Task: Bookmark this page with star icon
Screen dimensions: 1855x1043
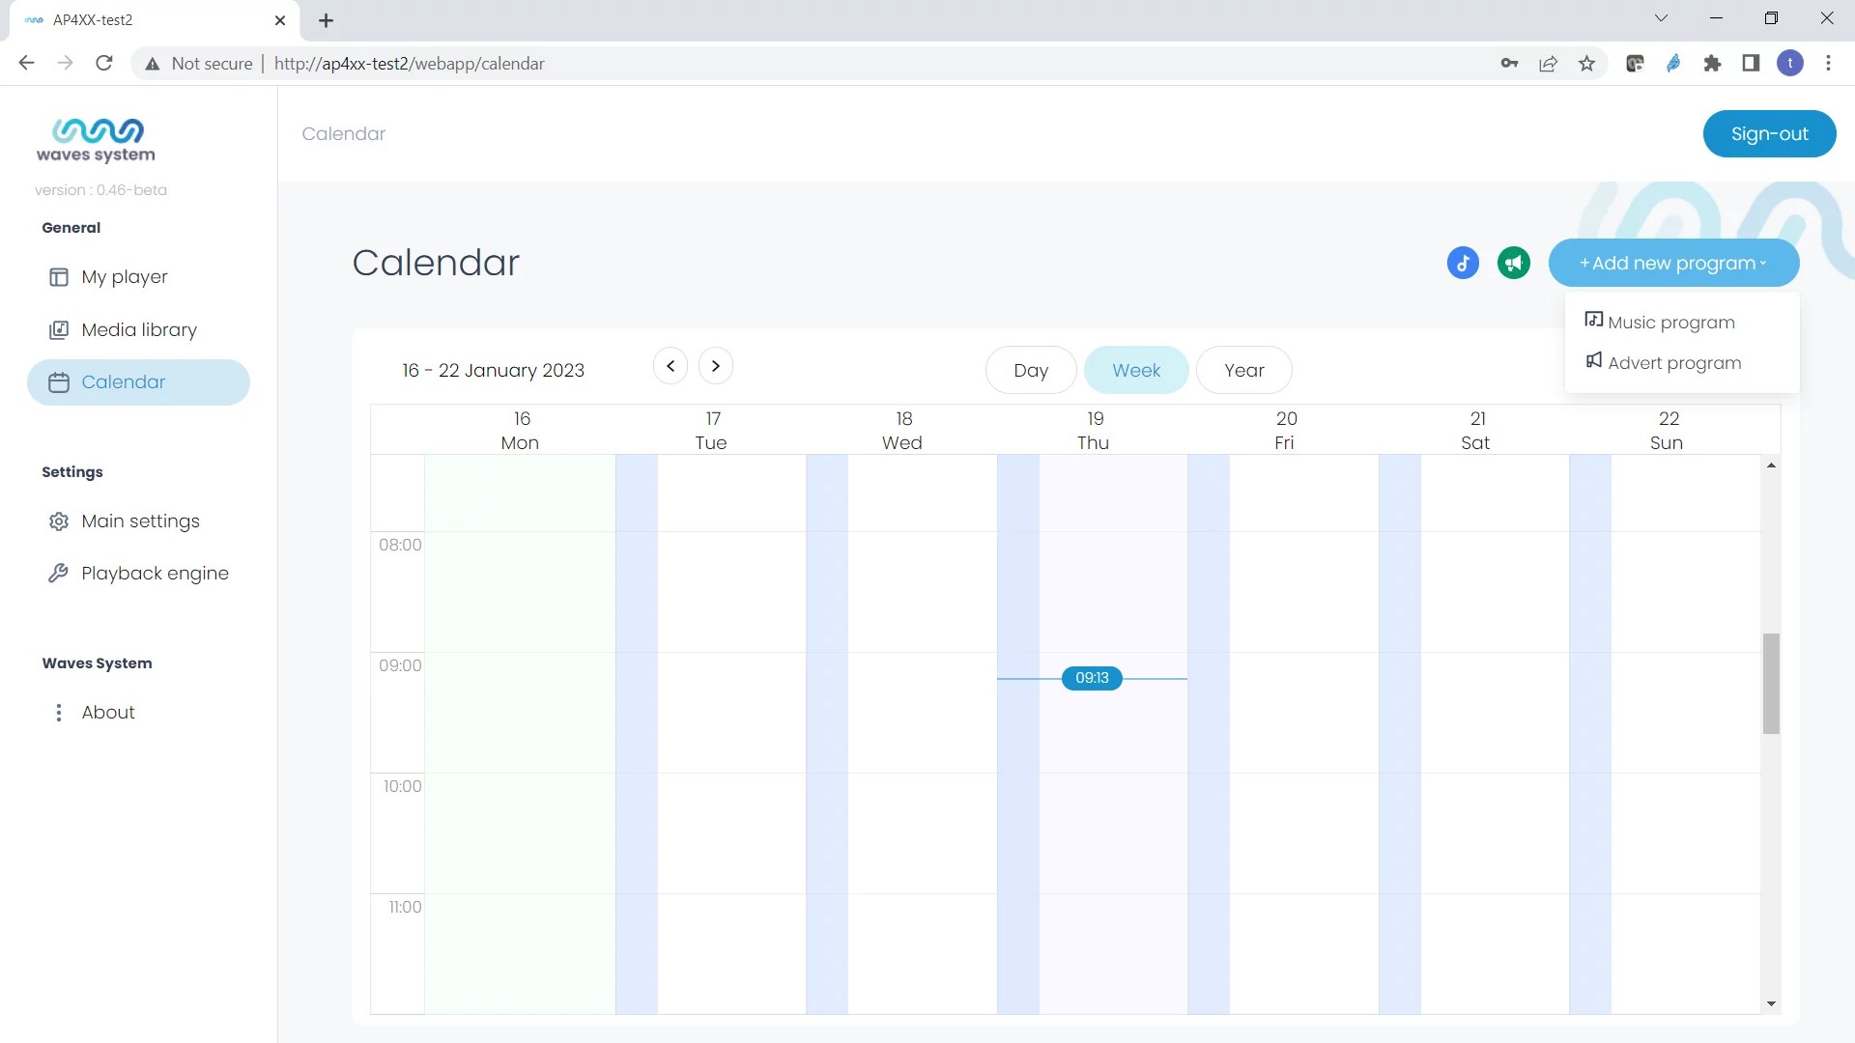Action: click(1586, 64)
